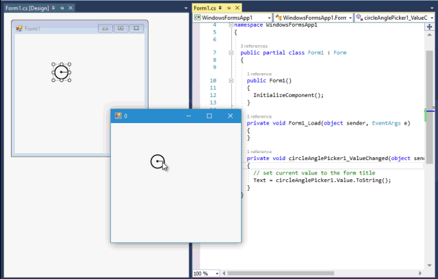
Task: Collapse the namespace WindowsFormsApp1 block
Action: 231,25
